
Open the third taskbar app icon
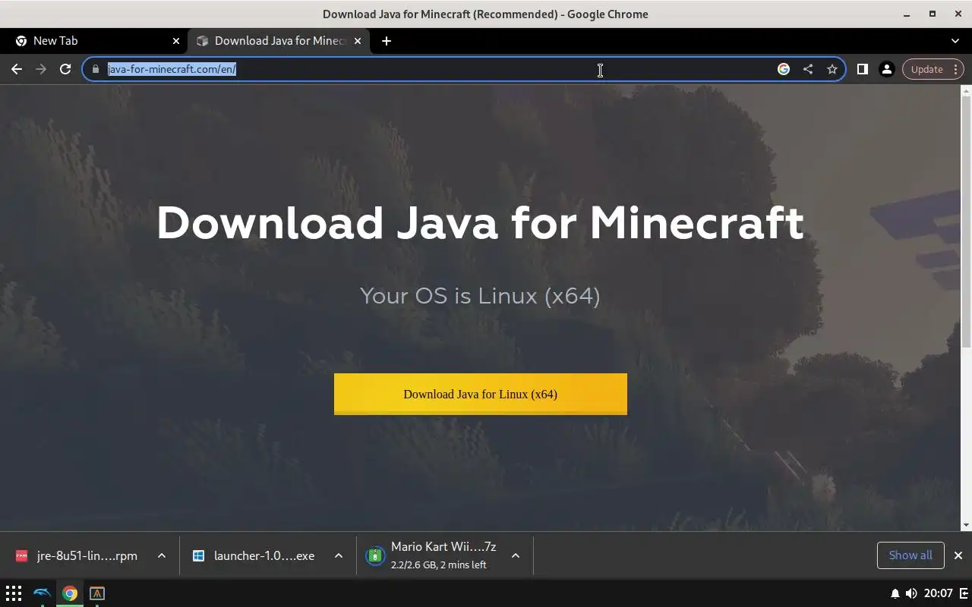tap(97, 593)
